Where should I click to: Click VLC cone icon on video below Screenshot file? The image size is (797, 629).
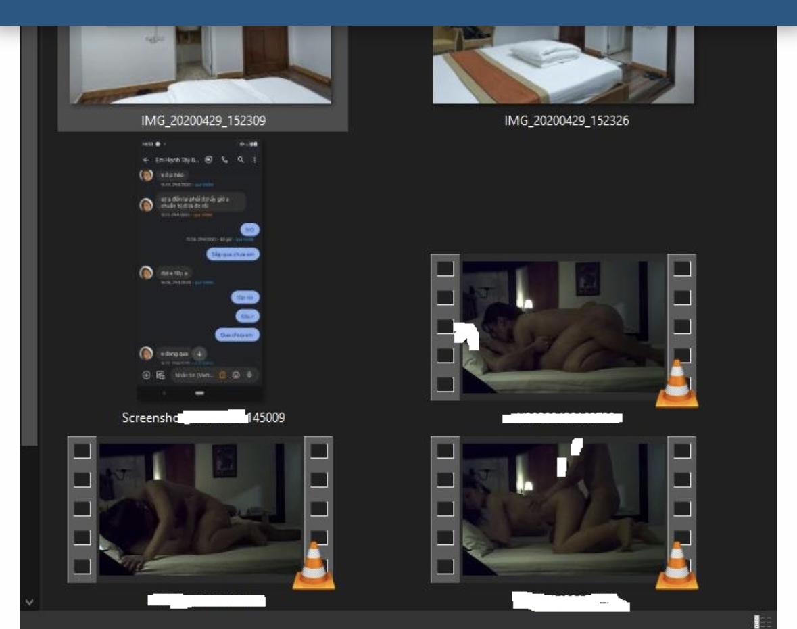tap(314, 567)
